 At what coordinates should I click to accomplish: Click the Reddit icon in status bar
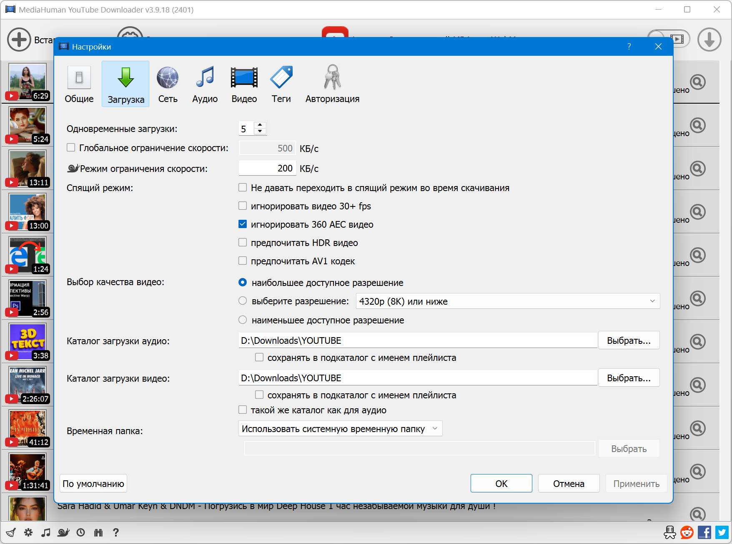pyautogui.click(x=687, y=532)
